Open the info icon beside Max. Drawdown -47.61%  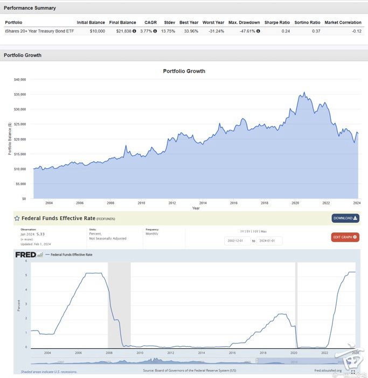pos(258,31)
